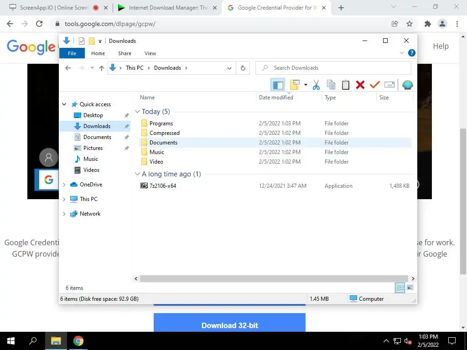Open the View ribbon tab

pos(150,53)
